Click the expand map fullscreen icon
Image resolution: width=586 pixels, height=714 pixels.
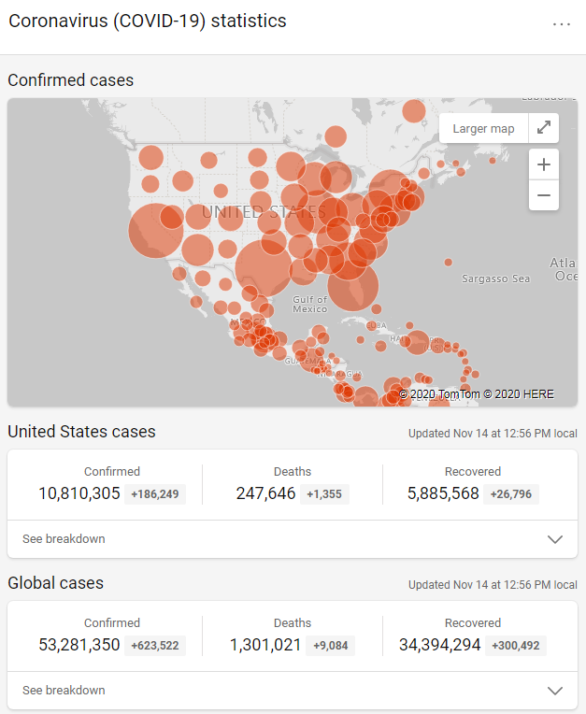(543, 129)
